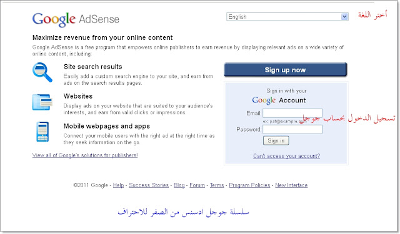Click the Google Account logo in sign-in box

pos(279,100)
